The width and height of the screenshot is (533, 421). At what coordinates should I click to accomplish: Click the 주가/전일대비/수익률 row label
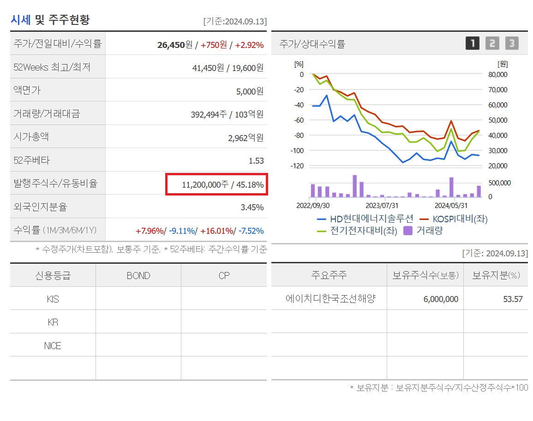(x=57, y=43)
